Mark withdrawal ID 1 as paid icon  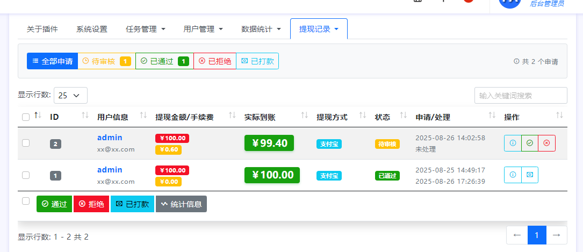point(530,175)
